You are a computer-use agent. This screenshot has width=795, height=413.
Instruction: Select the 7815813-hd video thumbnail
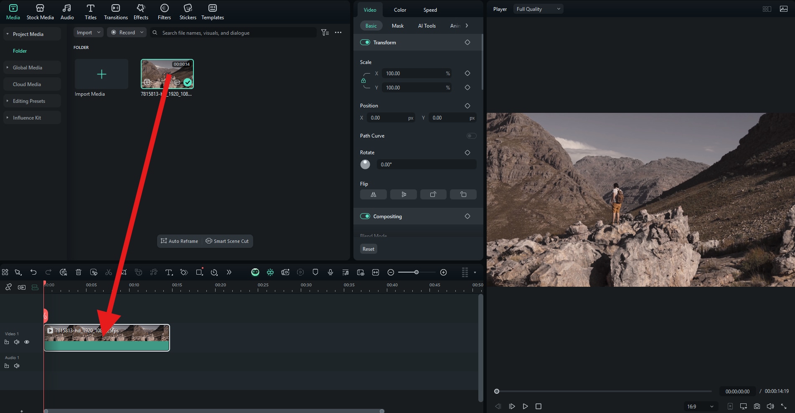click(x=167, y=74)
